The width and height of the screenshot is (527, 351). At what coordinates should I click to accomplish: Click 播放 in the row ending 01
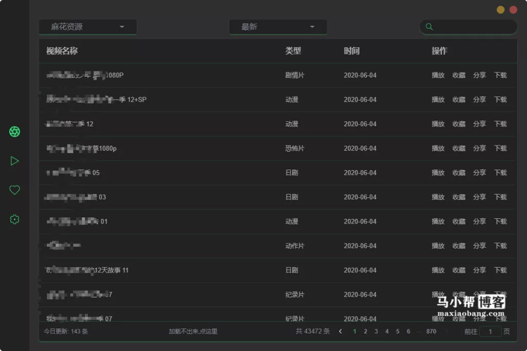pyautogui.click(x=438, y=221)
